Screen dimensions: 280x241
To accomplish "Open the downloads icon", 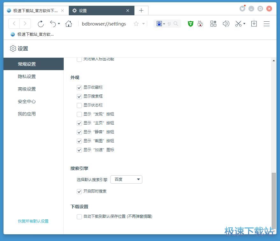I will tap(254, 24).
